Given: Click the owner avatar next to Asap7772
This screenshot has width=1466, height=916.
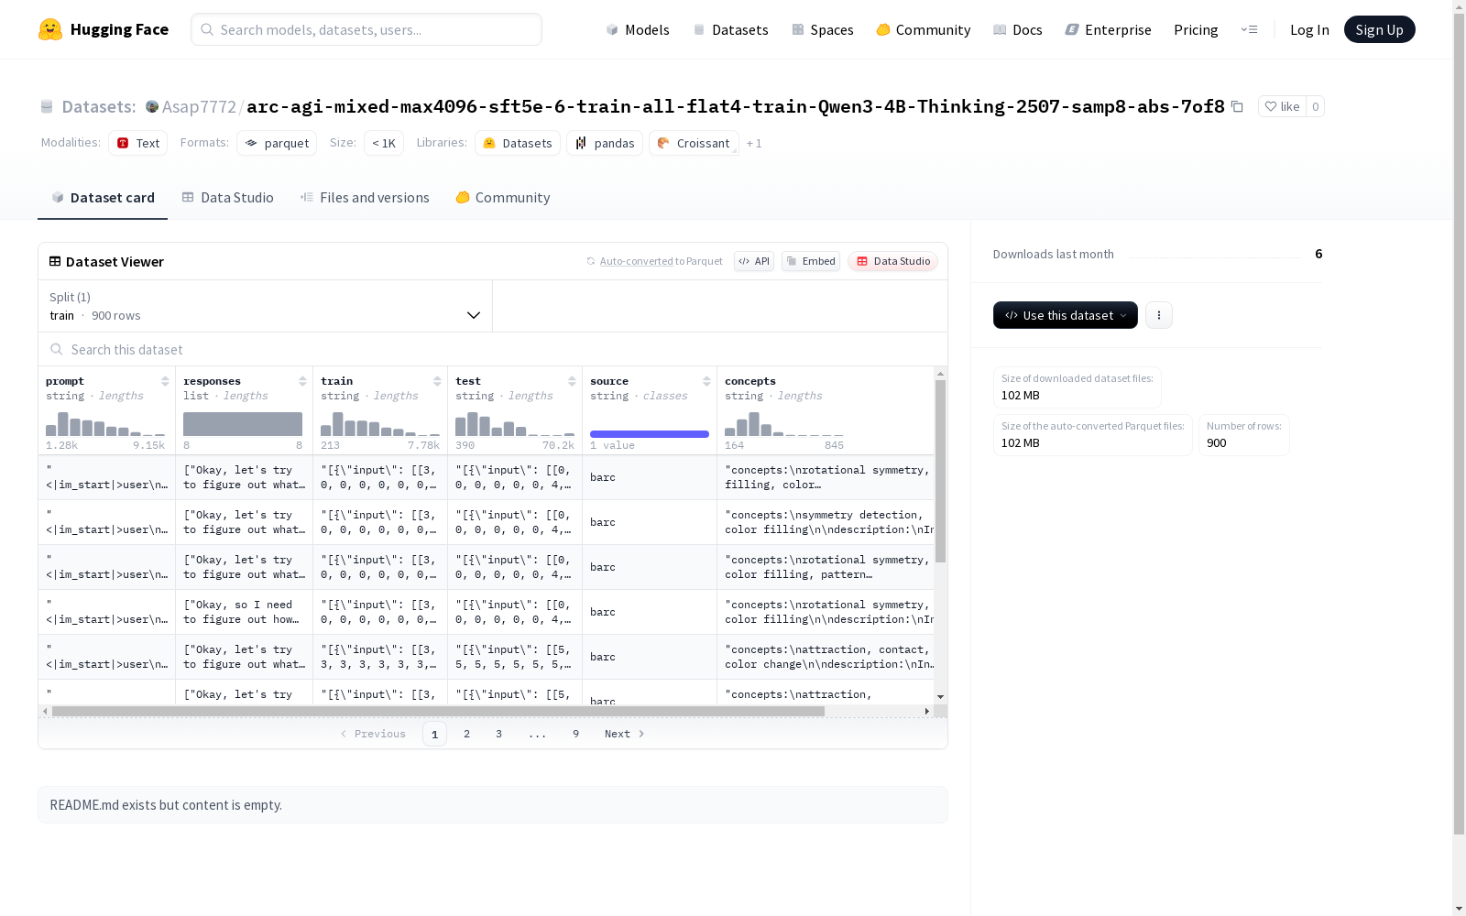Looking at the screenshot, I should pyautogui.click(x=152, y=106).
